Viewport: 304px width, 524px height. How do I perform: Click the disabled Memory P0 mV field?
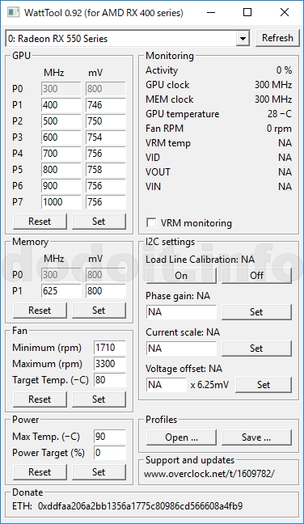point(106,275)
